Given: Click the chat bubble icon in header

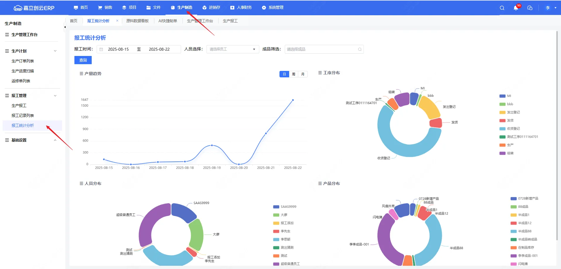Looking at the screenshot, I should coord(530,8).
